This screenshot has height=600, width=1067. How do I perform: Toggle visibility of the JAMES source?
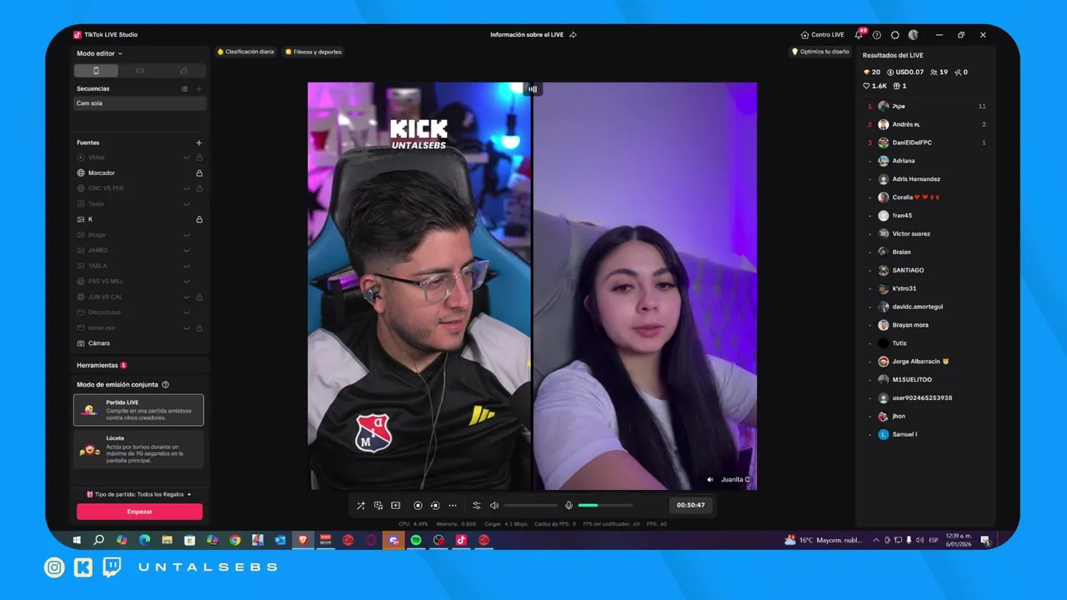(186, 250)
